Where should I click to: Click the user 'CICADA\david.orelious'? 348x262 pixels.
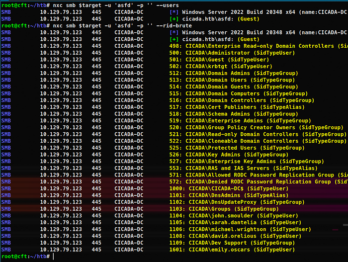(222, 236)
